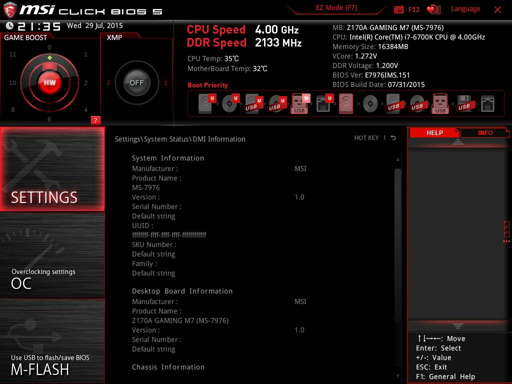512x384 pixels.
Task: Take a screenshot with the F12 camera icon
Action: click(398, 9)
